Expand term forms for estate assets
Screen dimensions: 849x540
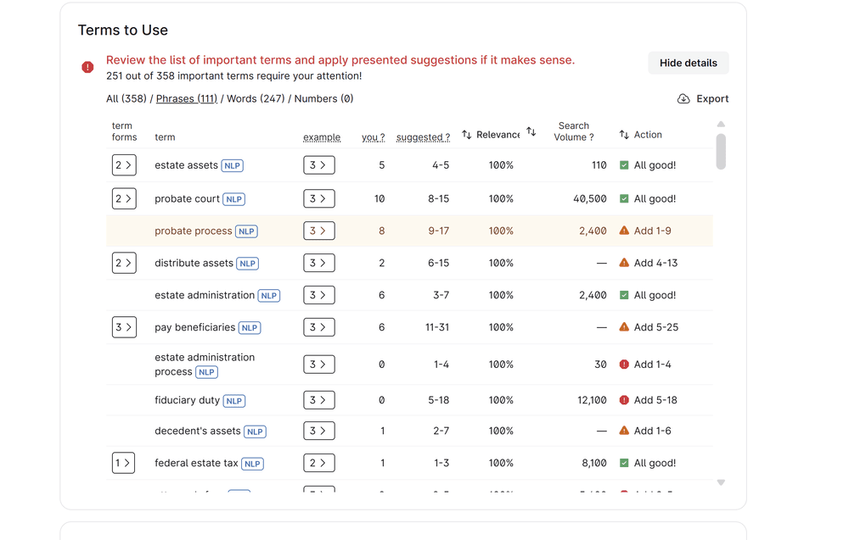(124, 165)
